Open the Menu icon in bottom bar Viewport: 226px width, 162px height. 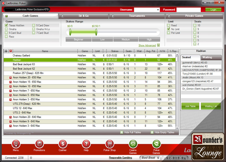[x=16, y=144]
